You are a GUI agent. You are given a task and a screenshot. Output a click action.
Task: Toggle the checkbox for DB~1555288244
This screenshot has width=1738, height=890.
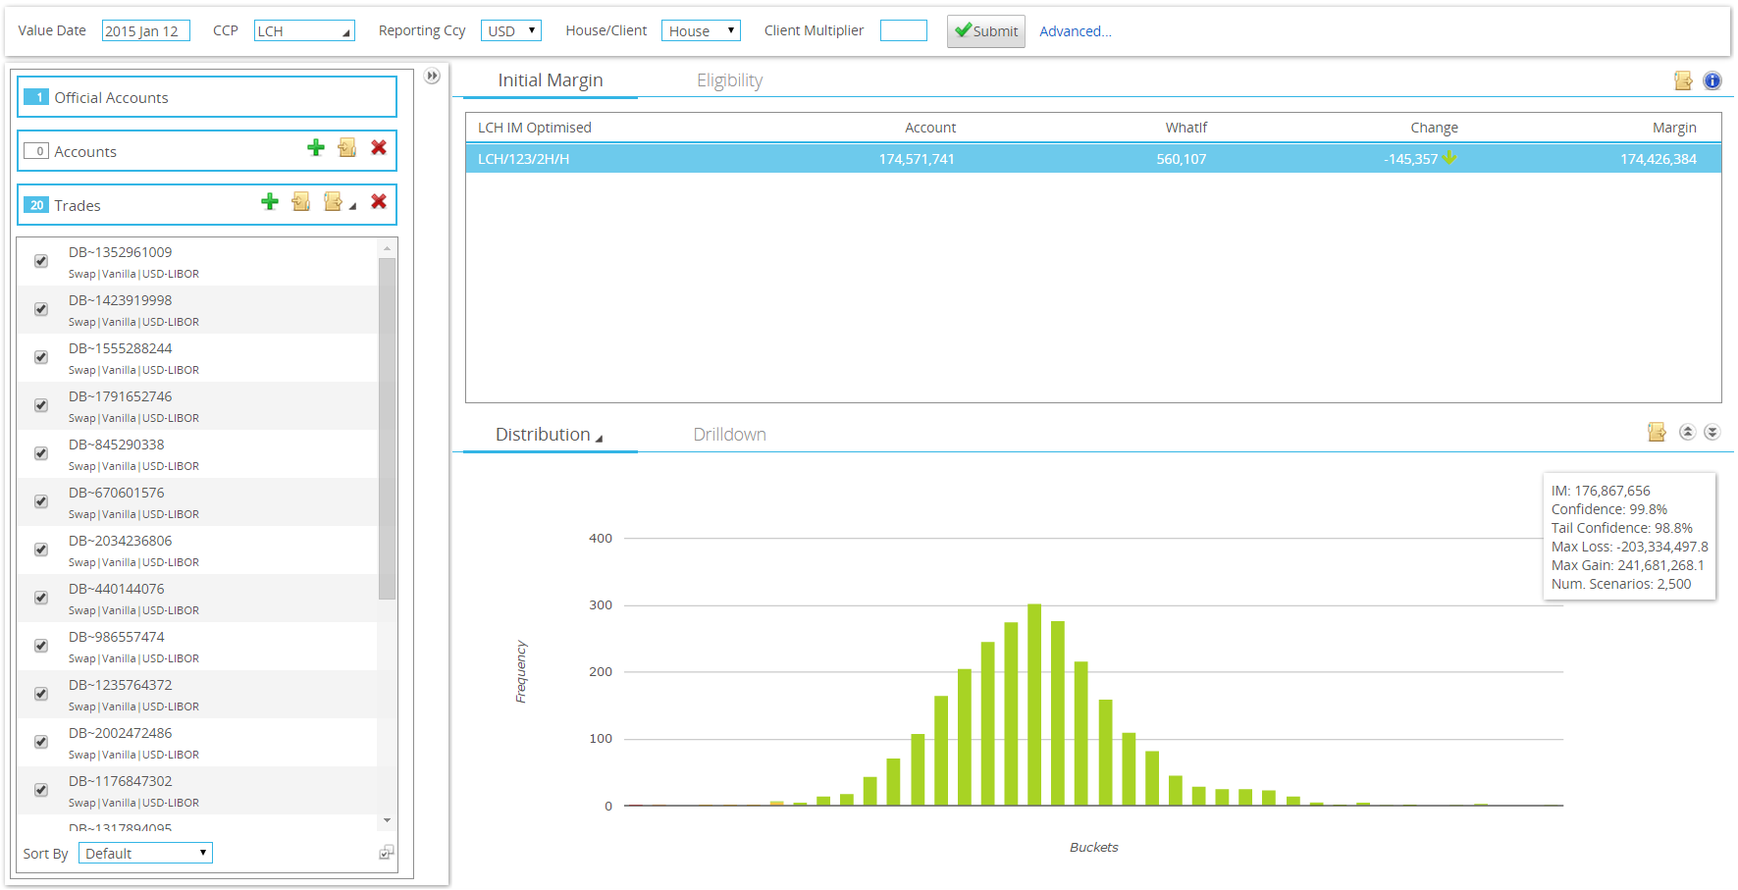coord(41,357)
